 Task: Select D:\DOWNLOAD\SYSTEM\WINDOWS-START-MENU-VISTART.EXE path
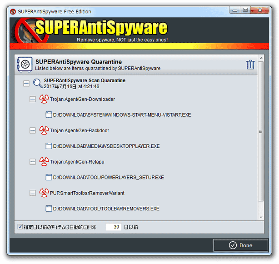pyautogui.click(x=122, y=115)
